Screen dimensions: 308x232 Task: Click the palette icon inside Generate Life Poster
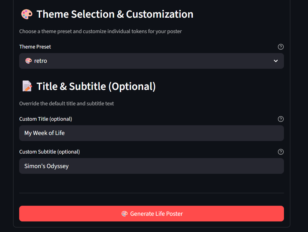124,213
